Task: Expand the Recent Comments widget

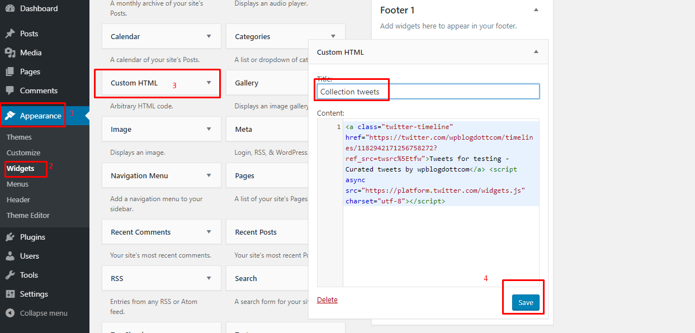Action: click(x=209, y=232)
